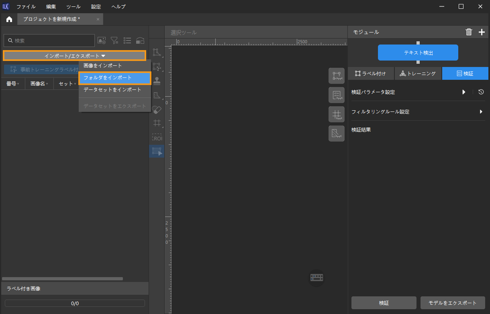Toggle mask visibility button on canvas
The image size is (490, 314).
coord(337,134)
